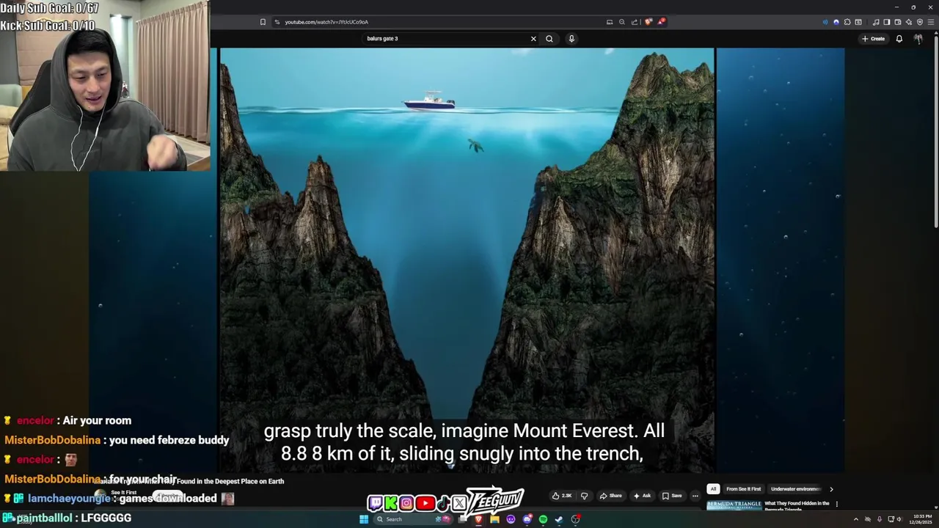The image size is (939, 528).
Task: Click the Share button under the video
Action: pyautogui.click(x=610, y=496)
